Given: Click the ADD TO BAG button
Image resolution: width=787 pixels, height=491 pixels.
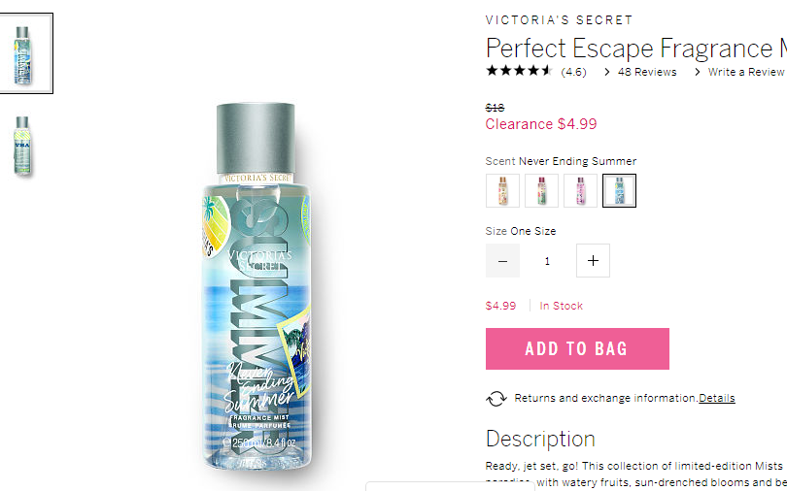Looking at the screenshot, I should 577,348.
